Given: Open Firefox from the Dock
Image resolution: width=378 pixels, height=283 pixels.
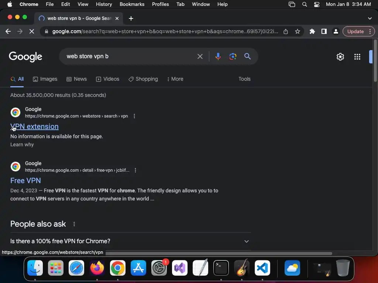Looking at the screenshot, I should (x=97, y=268).
